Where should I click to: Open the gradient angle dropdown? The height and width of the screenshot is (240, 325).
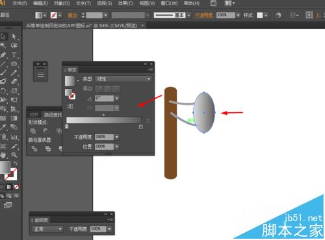point(117,99)
